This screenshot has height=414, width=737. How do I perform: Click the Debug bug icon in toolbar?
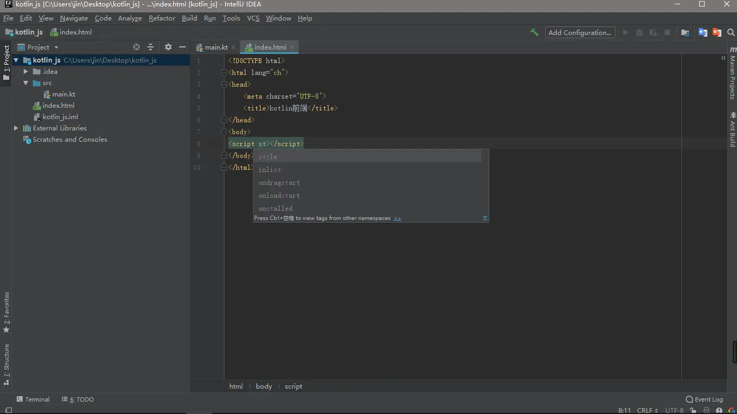coord(639,32)
